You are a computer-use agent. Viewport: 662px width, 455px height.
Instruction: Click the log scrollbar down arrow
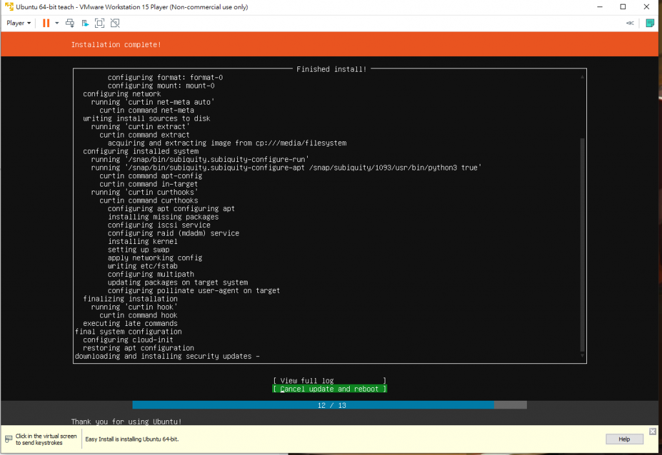point(582,356)
